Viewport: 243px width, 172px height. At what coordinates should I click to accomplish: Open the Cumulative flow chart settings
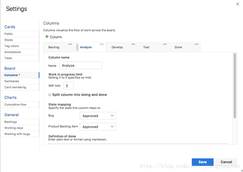pos(20,105)
